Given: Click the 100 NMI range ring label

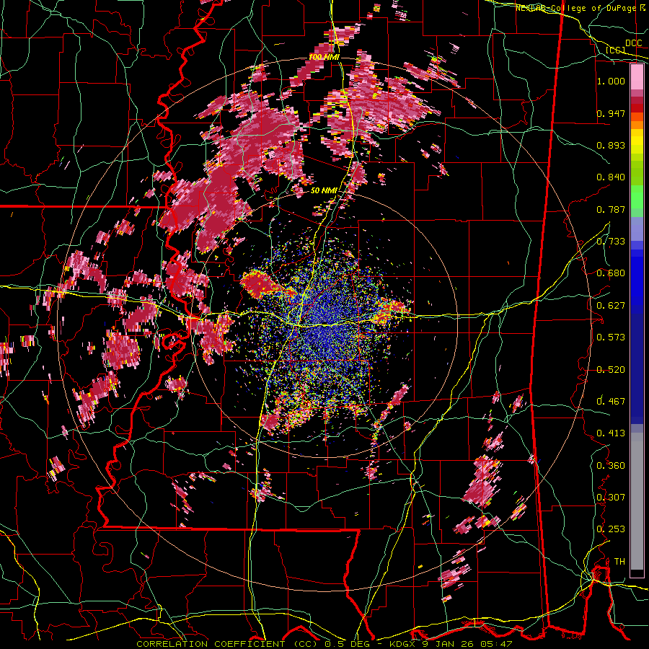Looking at the screenshot, I should tap(324, 57).
